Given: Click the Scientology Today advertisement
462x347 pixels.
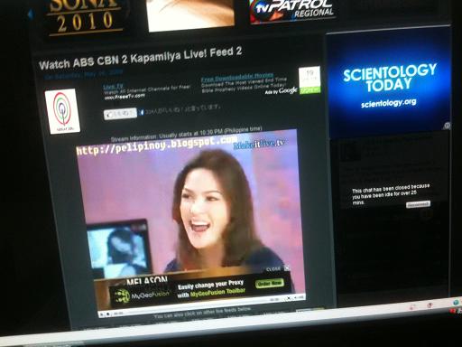Looking at the screenshot, I should click(x=389, y=81).
